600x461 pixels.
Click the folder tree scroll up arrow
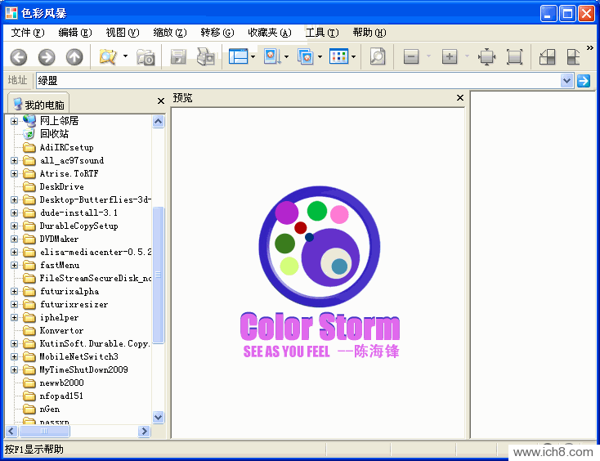click(x=159, y=122)
